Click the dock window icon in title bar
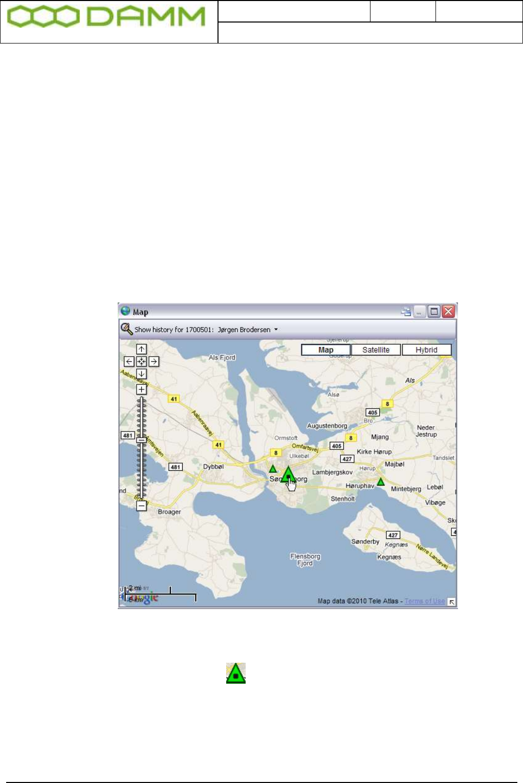The width and height of the screenshot is (523, 783). point(406,312)
